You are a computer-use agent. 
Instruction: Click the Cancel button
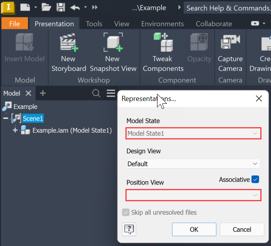242,229
